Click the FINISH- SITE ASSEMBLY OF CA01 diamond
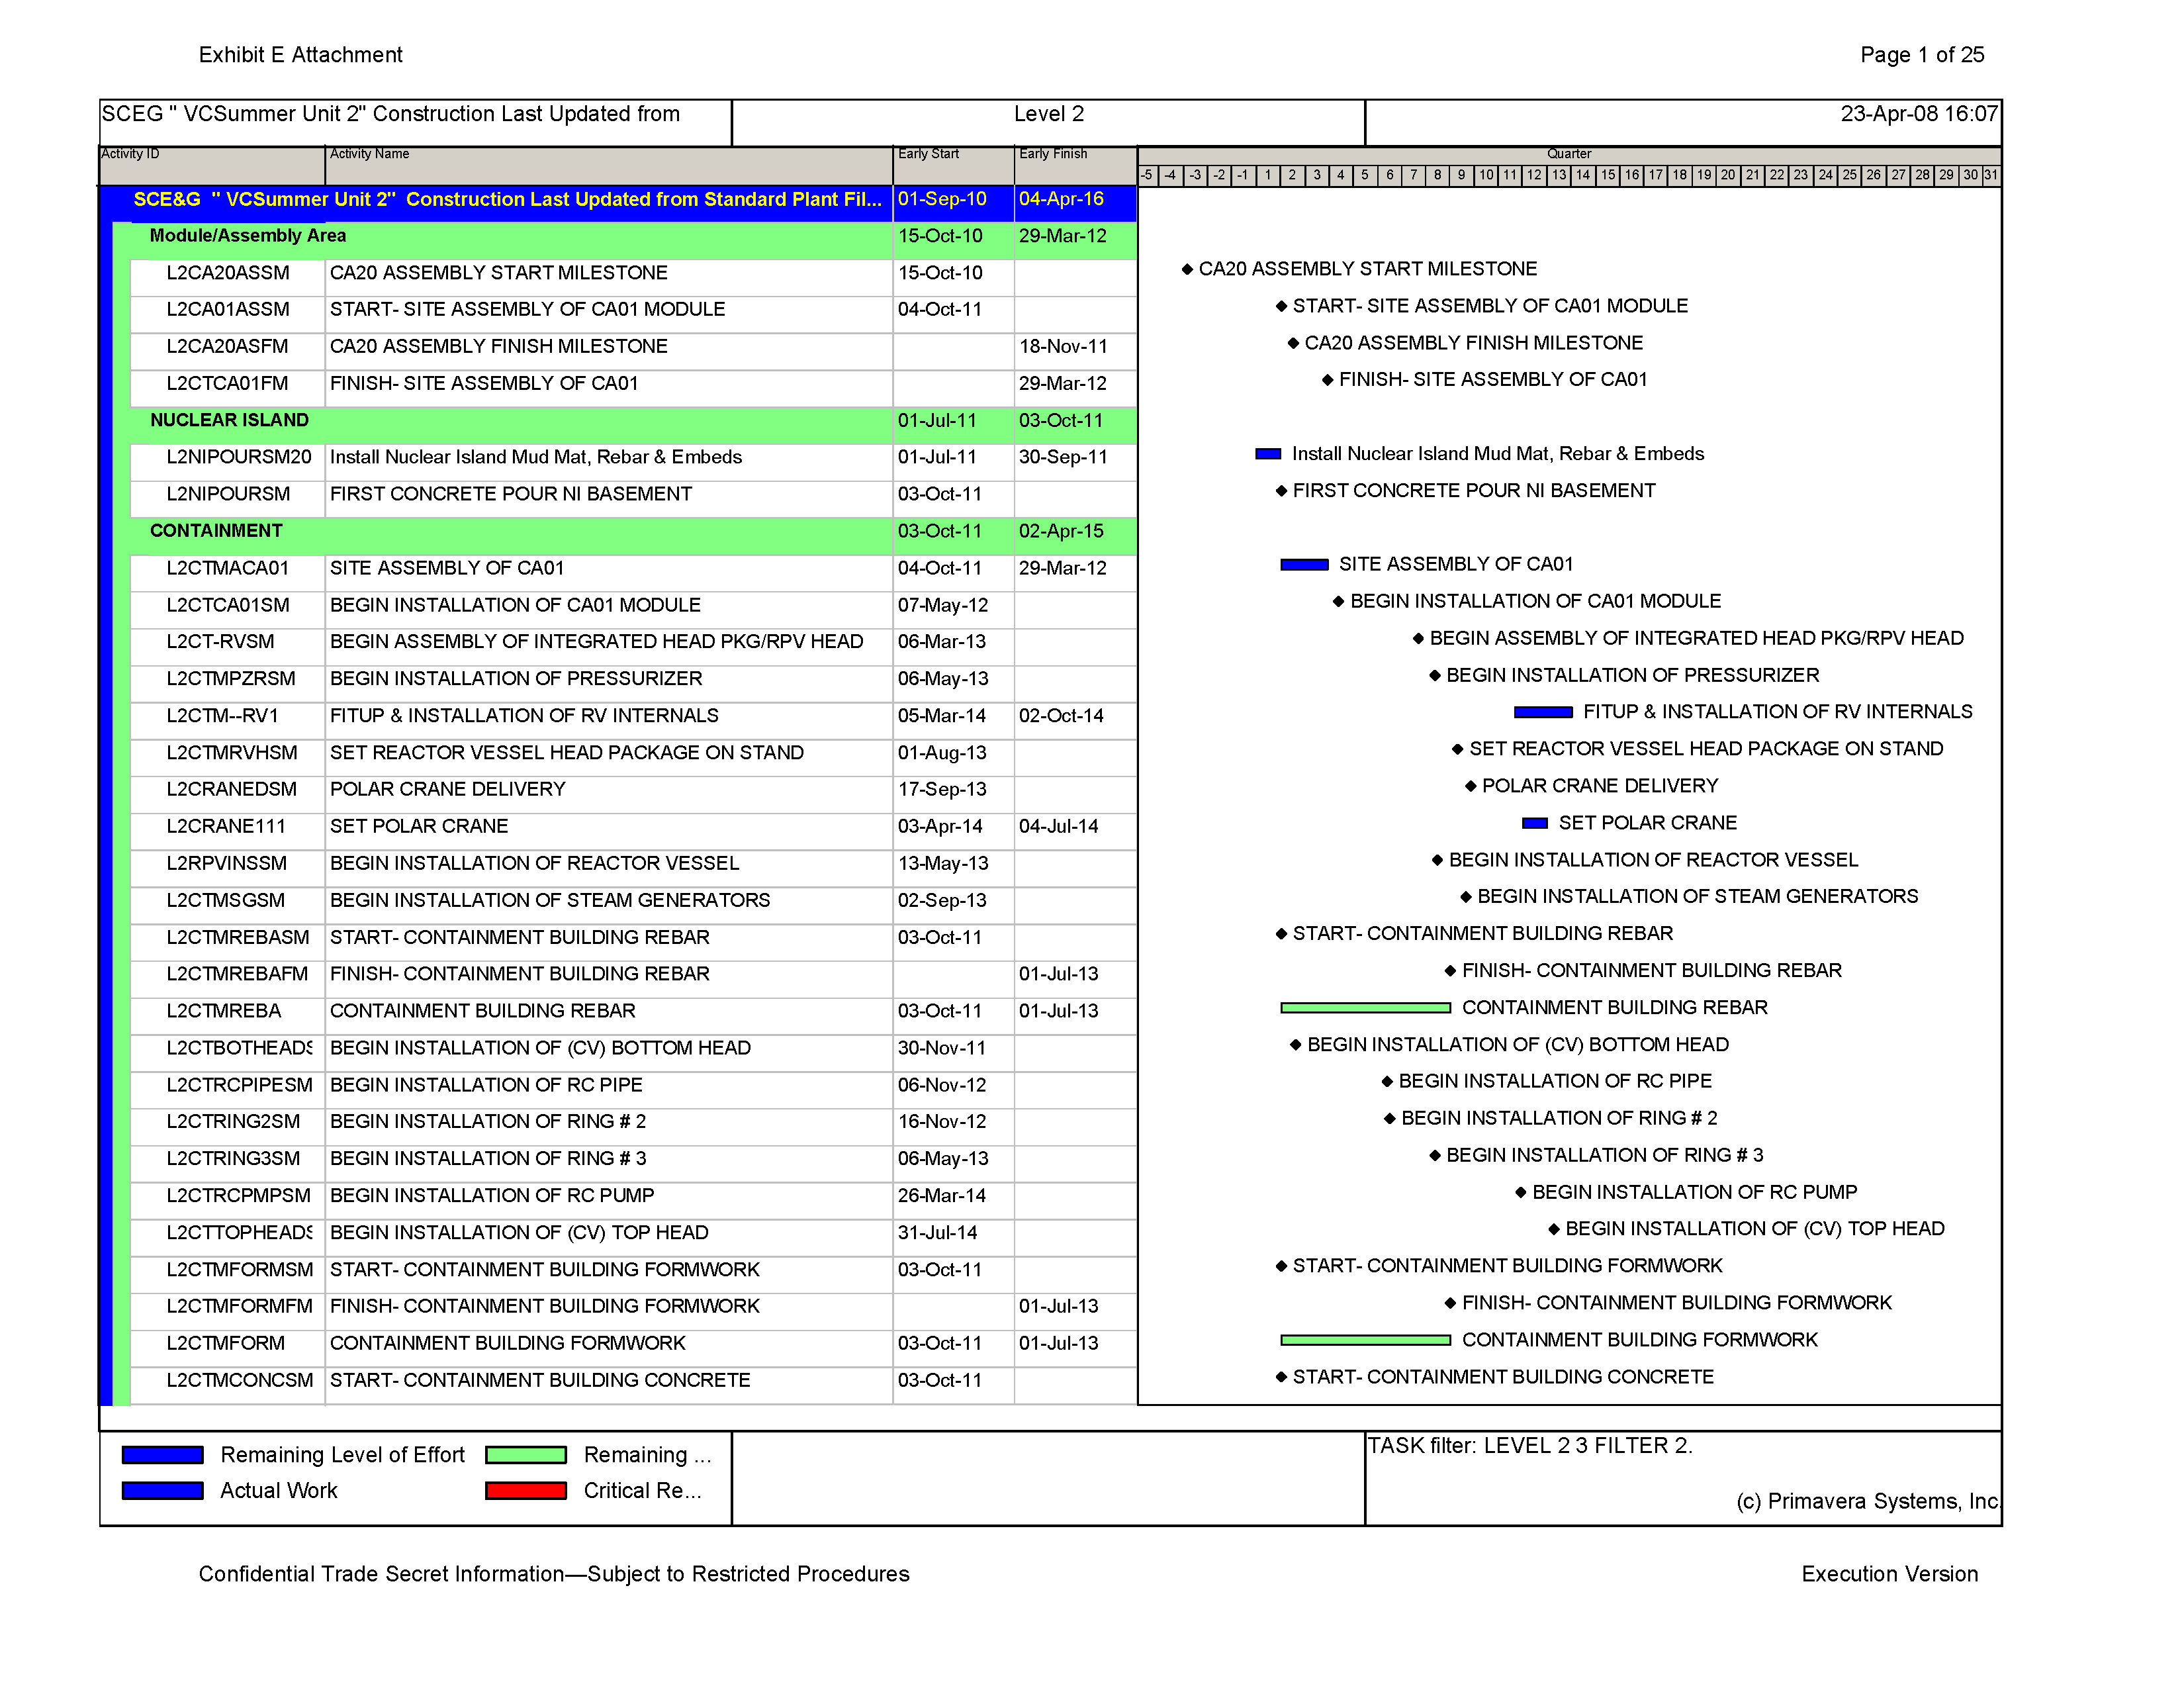The image size is (2184, 1688). (1328, 380)
